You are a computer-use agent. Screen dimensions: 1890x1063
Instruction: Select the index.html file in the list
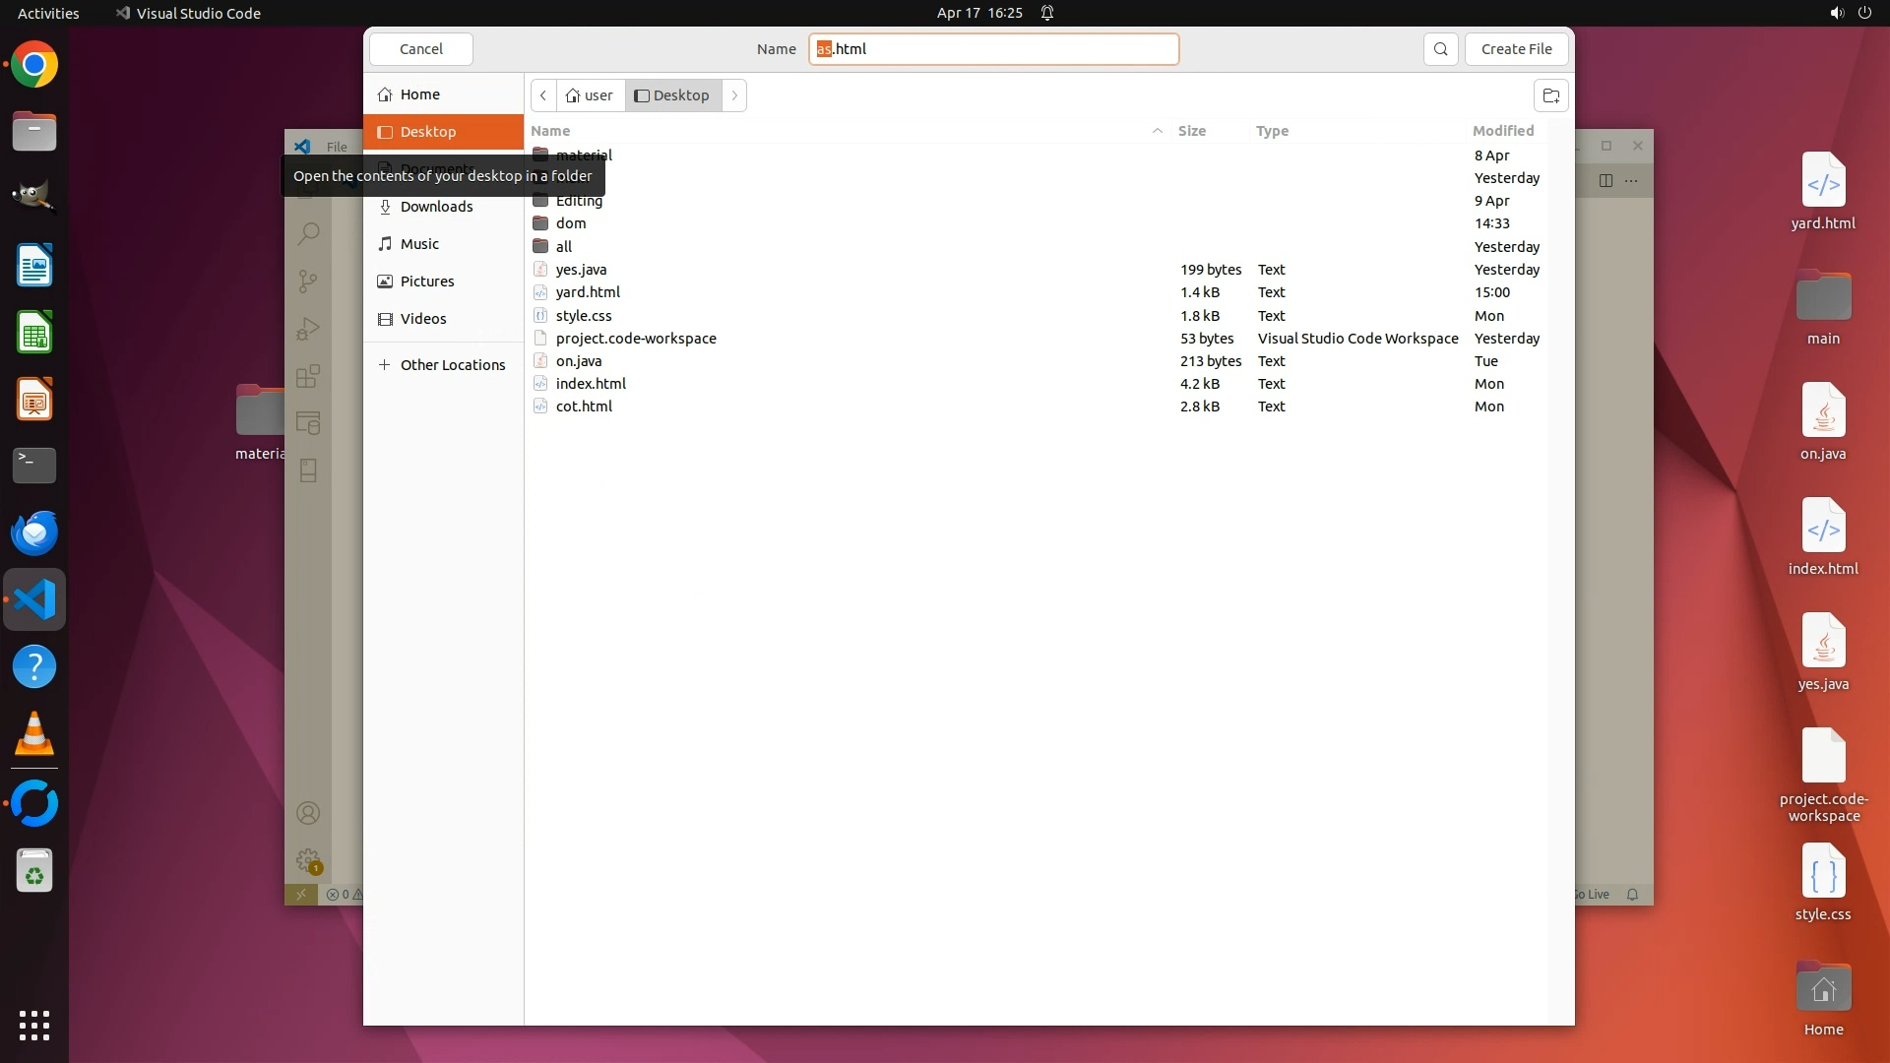tap(591, 384)
